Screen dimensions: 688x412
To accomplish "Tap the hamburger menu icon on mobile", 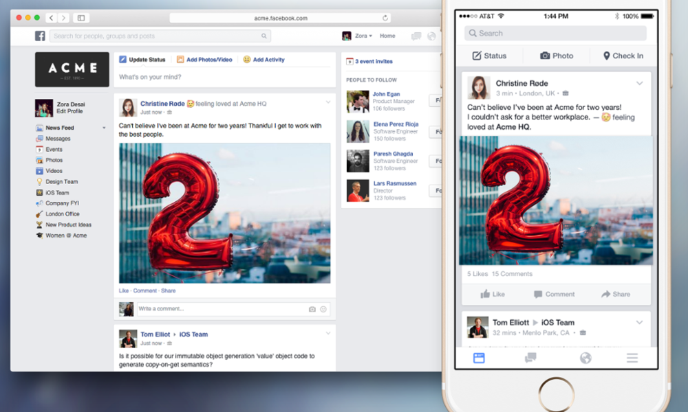I will pos(632,358).
